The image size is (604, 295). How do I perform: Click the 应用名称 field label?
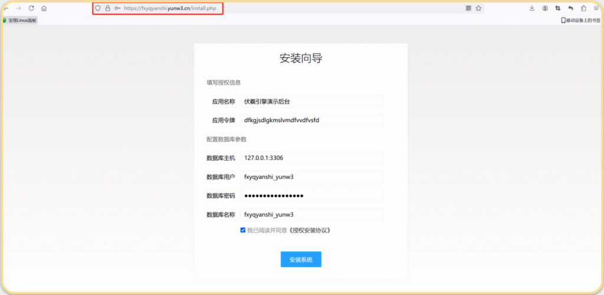[224, 101]
